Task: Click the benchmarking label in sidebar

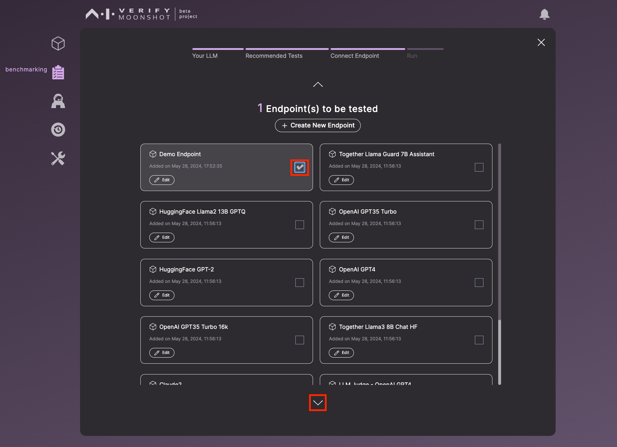Action: point(26,69)
